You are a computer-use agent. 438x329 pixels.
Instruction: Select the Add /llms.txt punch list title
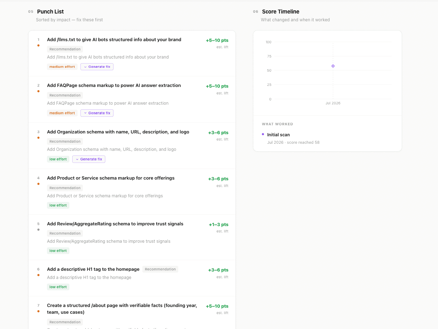[x=114, y=40]
